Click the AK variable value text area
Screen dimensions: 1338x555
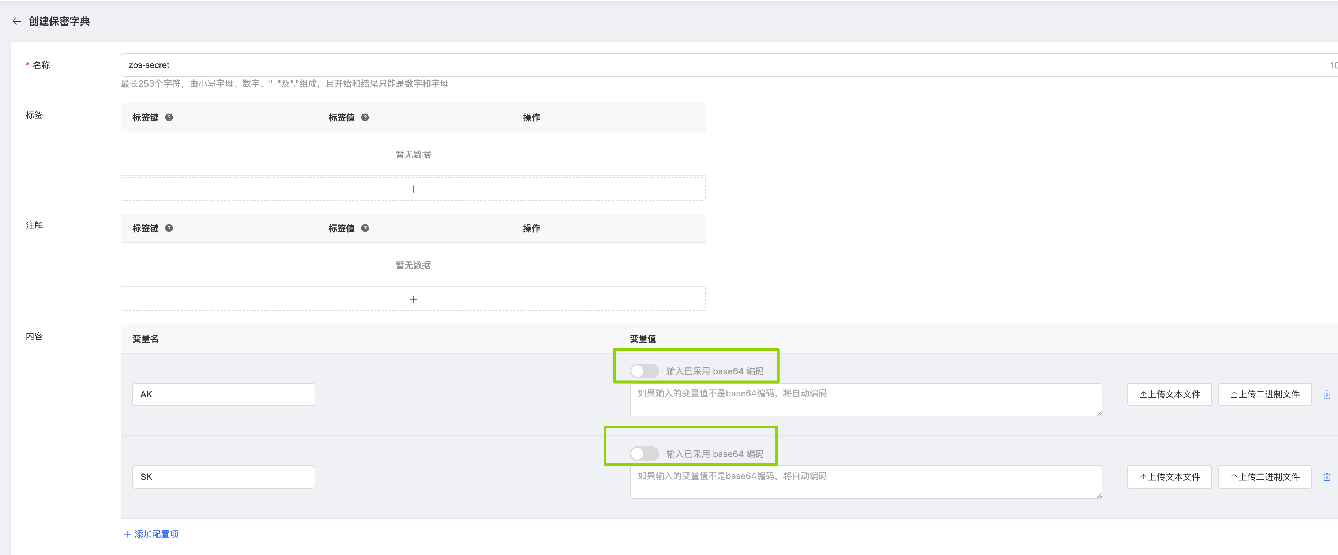tap(865, 400)
